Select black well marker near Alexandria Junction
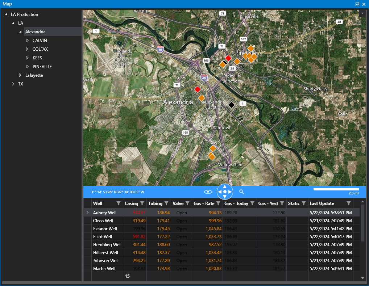 [232, 105]
